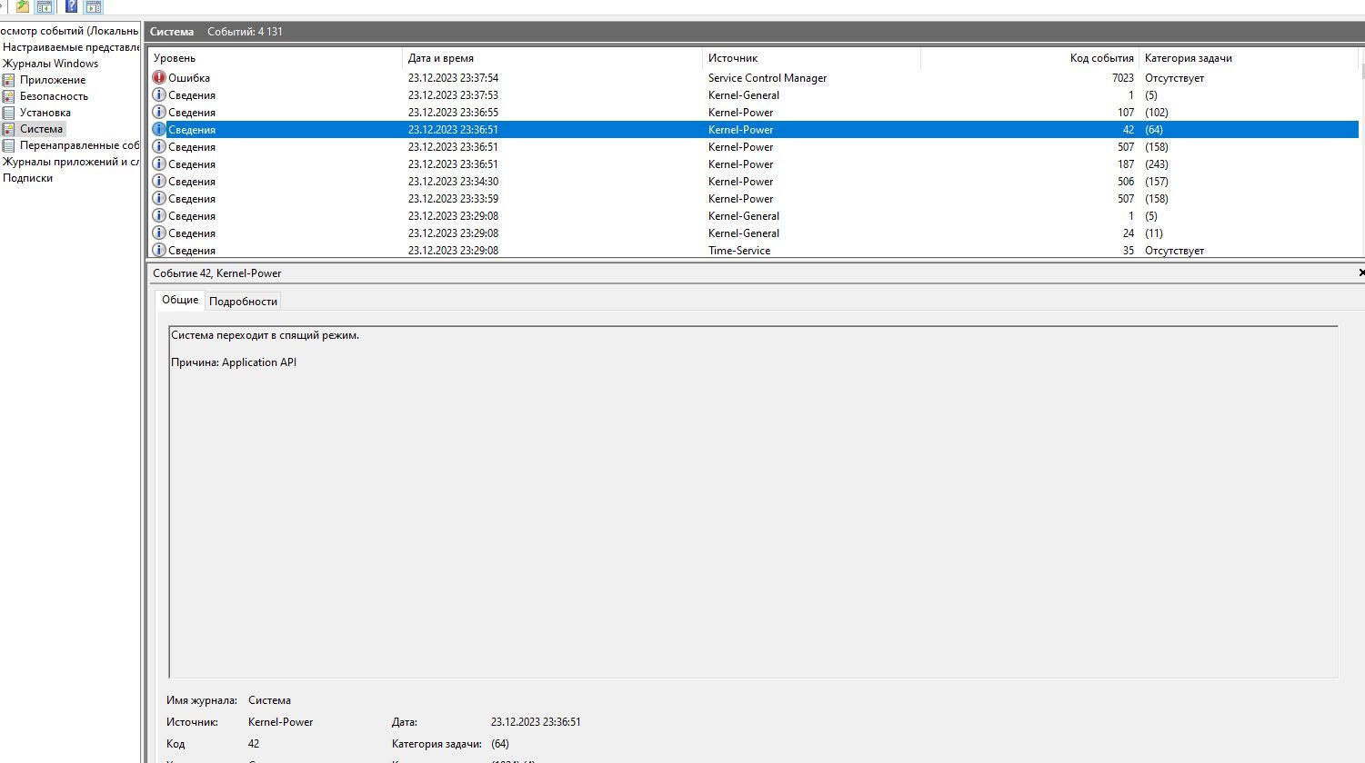Click the Time-Service source cell
1365x763 pixels.
pos(739,251)
